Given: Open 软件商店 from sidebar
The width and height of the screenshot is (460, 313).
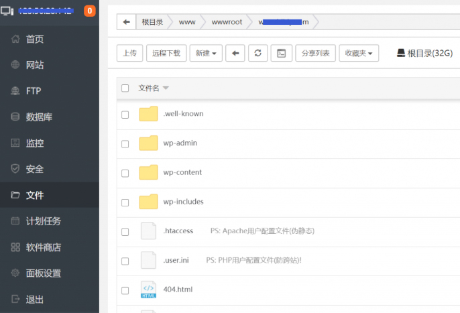Looking at the screenshot, I should [x=43, y=247].
